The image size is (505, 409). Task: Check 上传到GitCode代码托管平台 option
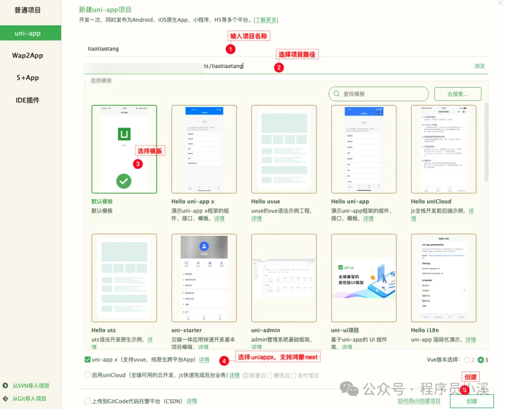click(87, 401)
